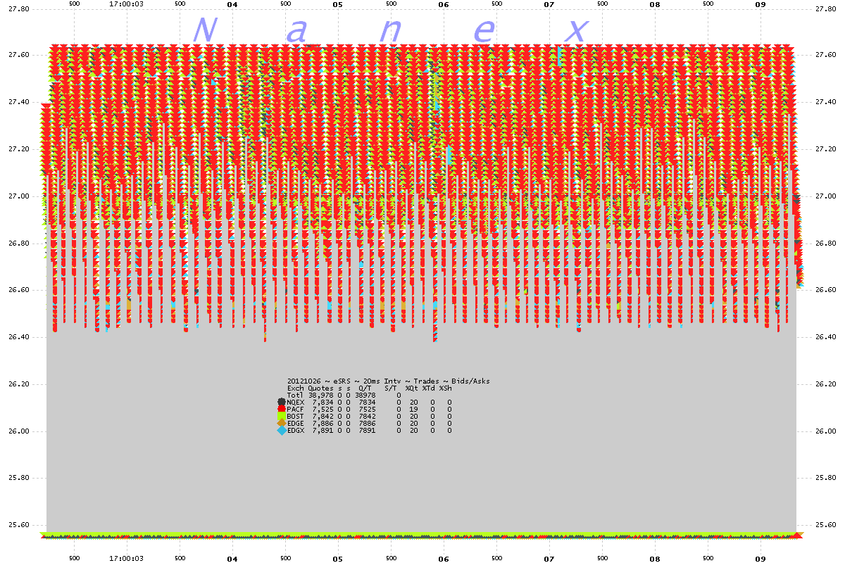Click the '%Qt' column header
This screenshot has height=563, width=845.
[412, 388]
